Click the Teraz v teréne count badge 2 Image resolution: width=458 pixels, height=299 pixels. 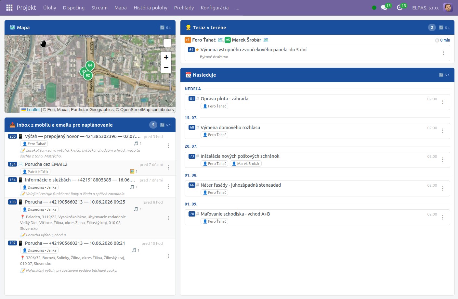tap(432, 28)
